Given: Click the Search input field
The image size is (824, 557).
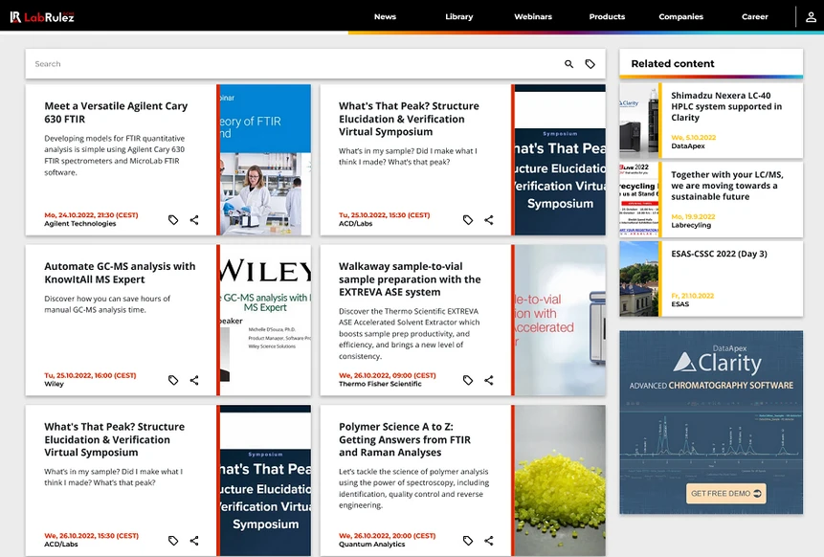Looking at the screenshot, I should (295, 64).
